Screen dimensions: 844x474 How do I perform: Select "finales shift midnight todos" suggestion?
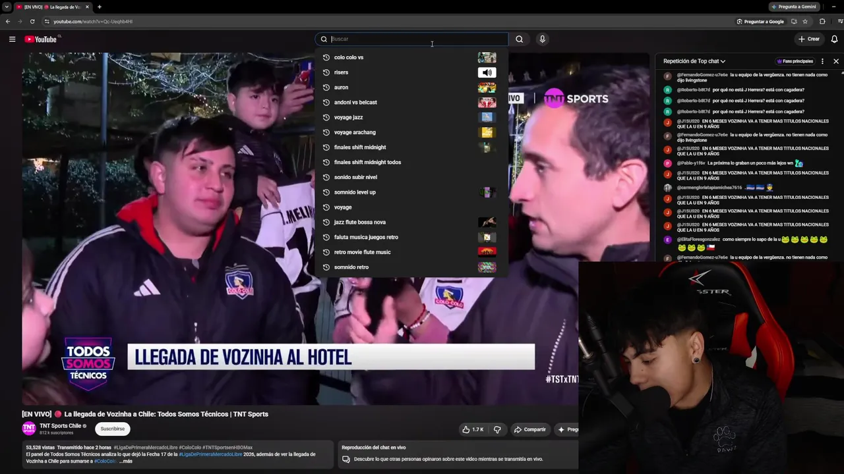[410, 162]
